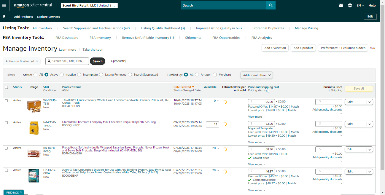Click Match beside Featured Offer $14.97
Image resolution: width=385 pixels, height=195 pixels.
[x=295, y=107]
